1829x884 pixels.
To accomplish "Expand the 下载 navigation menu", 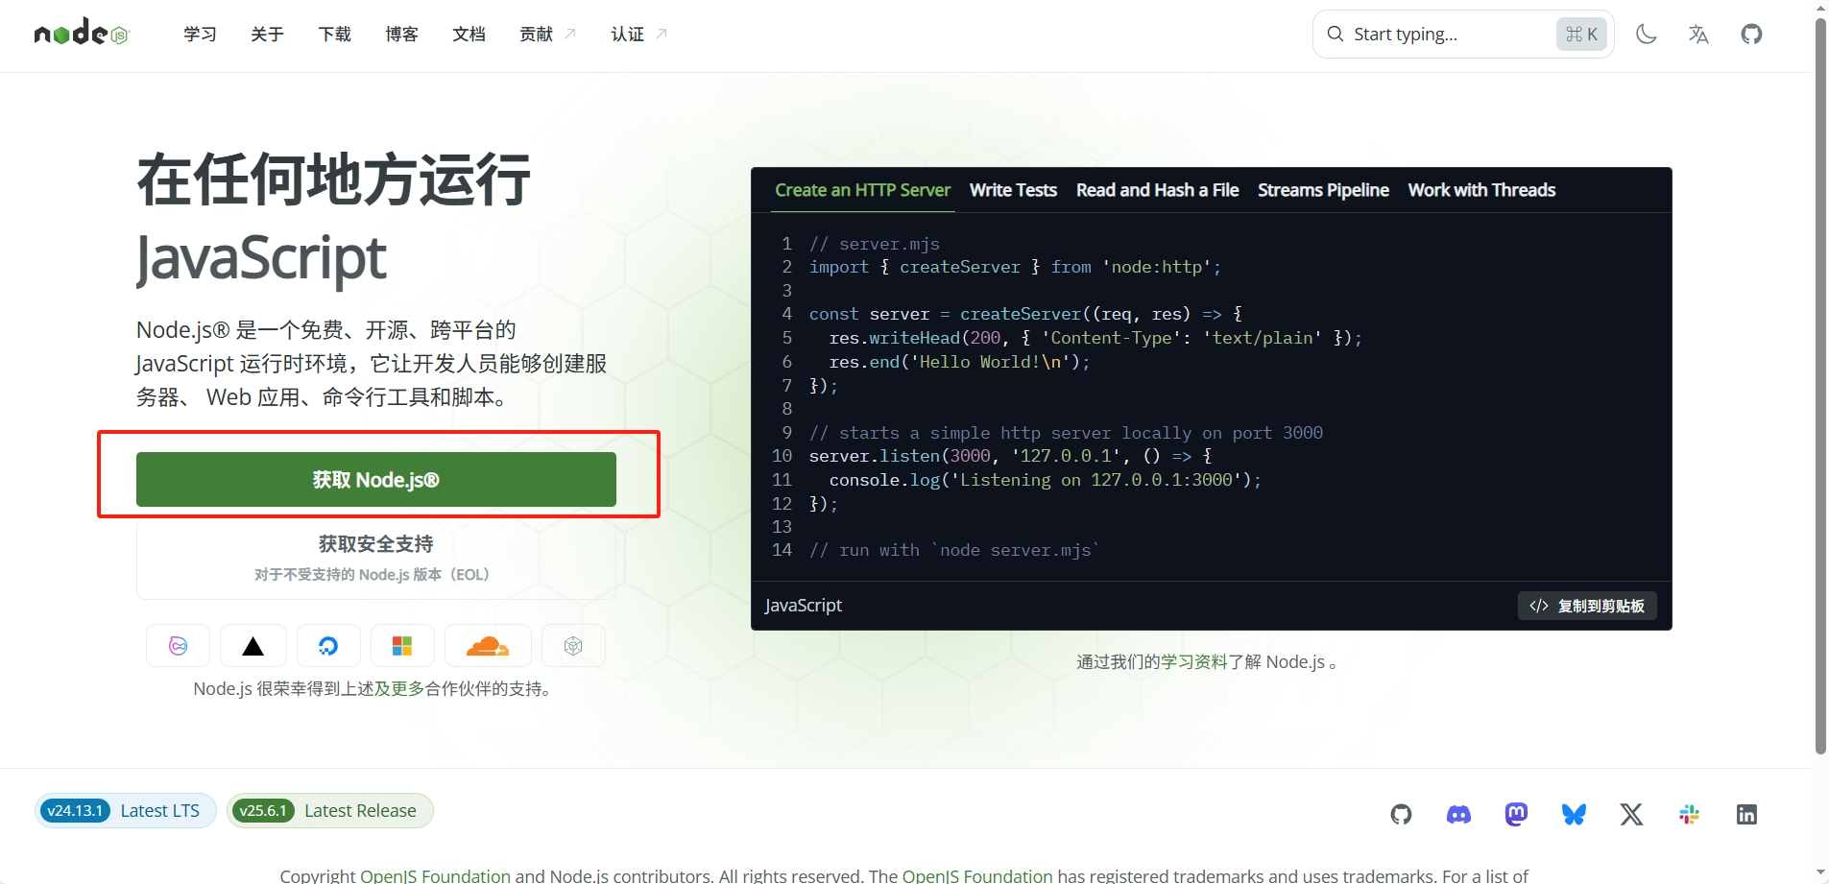I will [334, 34].
